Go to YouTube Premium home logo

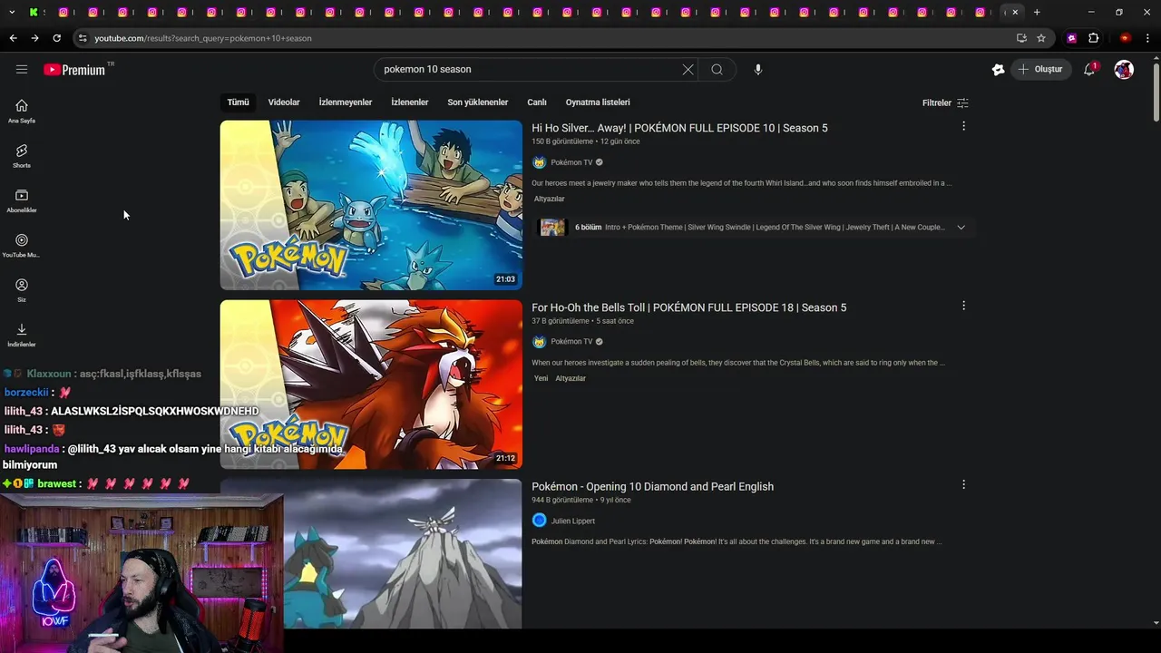pyautogui.click(x=75, y=69)
